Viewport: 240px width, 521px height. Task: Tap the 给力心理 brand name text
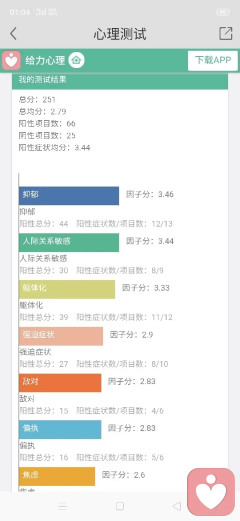[x=45, y=61]
